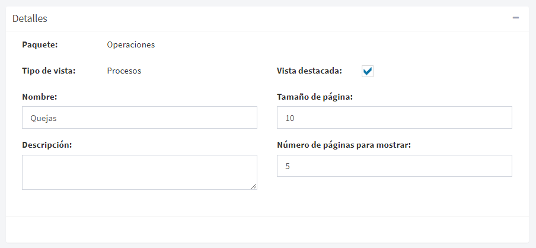Click into the Tamaño de página field
The height and width of the screenshot is (248, 536).
(x=394, y=117)
